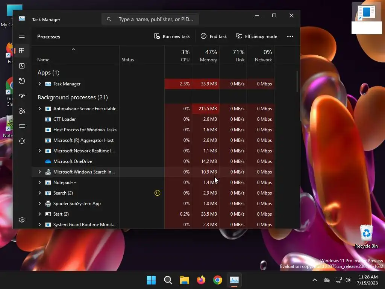The width and height of the screenshot is (385, 289).
Task: Click the Task Manager taskbar icon
Action: click(x=234, y=280)
